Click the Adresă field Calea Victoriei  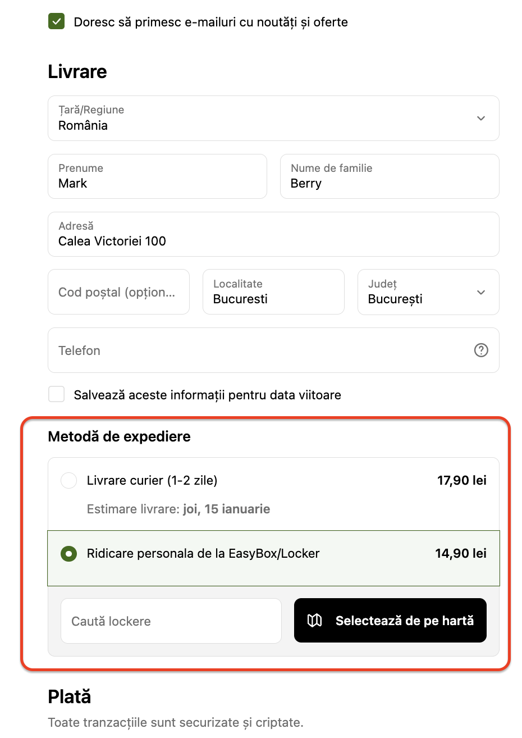click(x=273, y=235)
